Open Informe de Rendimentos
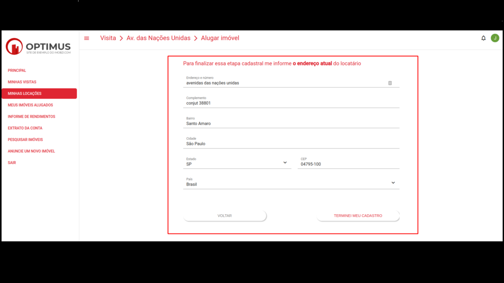The image size is (504, 283). [x=31, y=117]
